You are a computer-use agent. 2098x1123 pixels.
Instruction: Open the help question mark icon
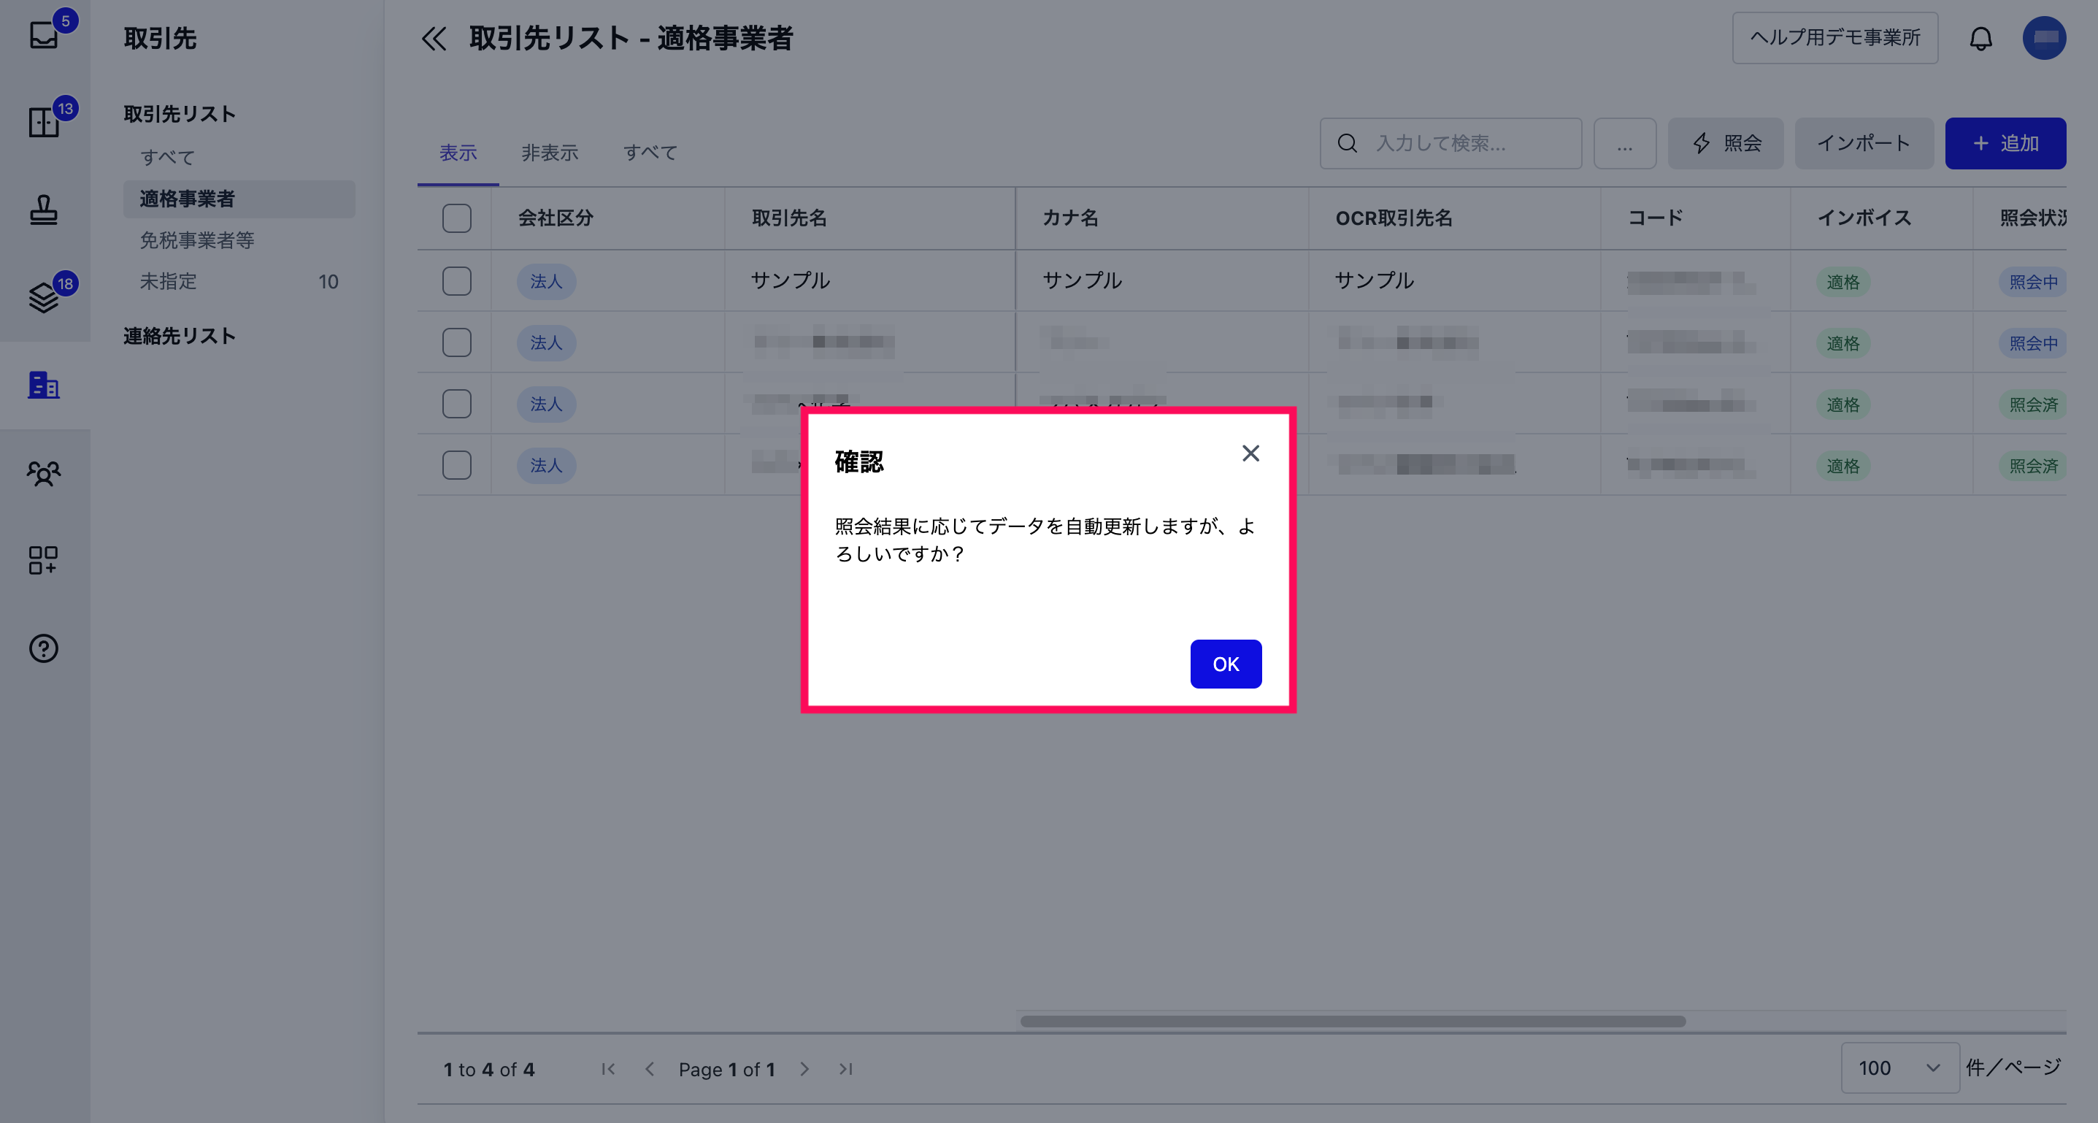point(44,648)
